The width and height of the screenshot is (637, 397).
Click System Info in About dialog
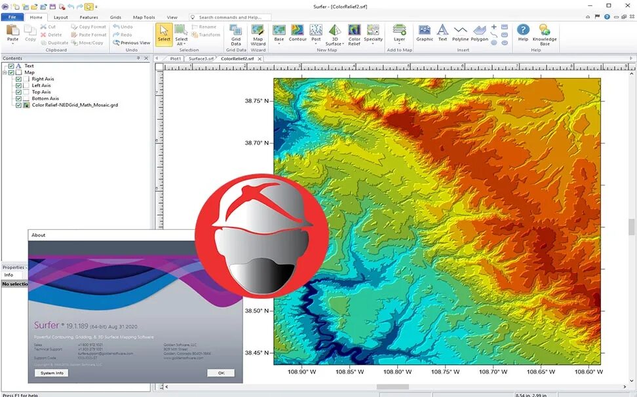[x=52, y=373]
